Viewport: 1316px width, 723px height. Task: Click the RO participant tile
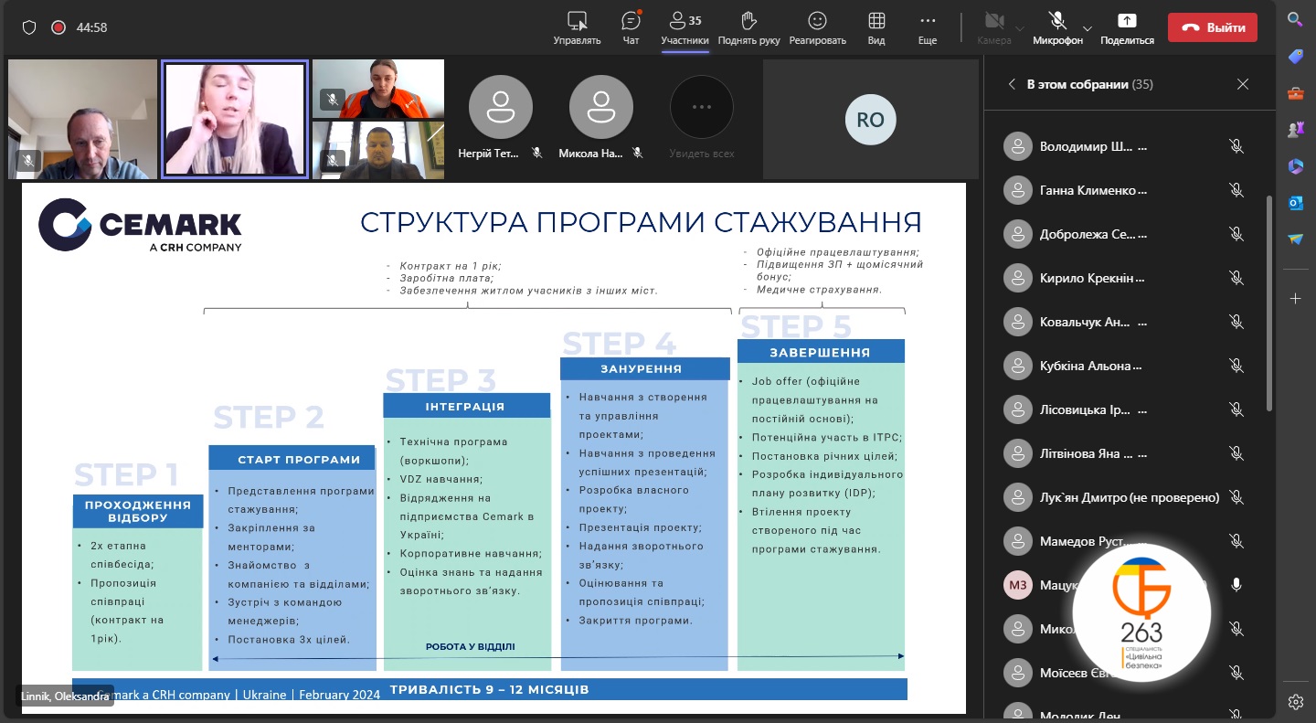(x=870, y=119)
